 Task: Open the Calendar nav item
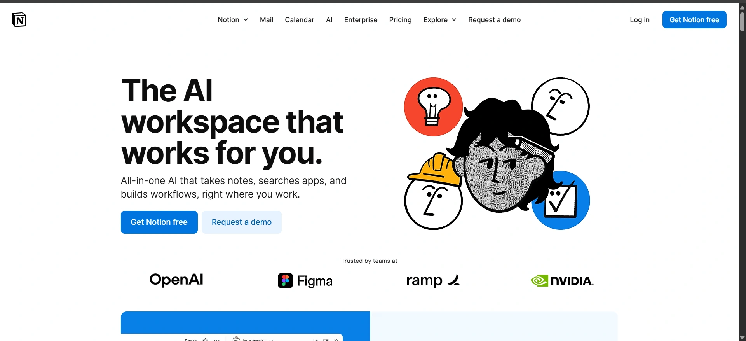[x=300, y=20]
